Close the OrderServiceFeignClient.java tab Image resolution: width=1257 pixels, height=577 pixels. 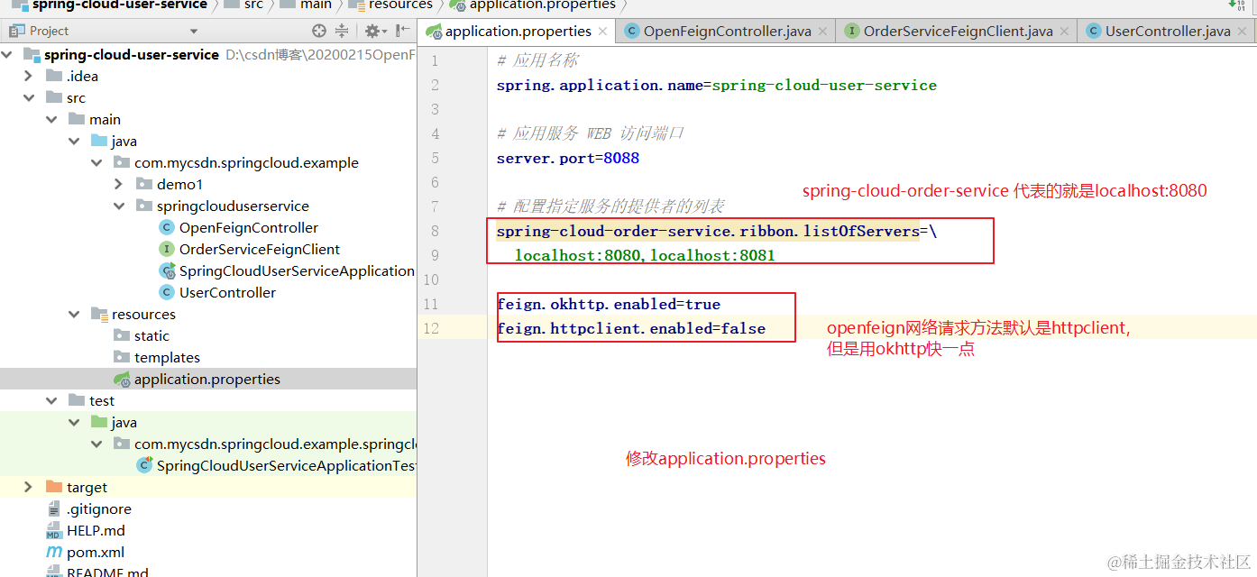(x=1065, y=32)
